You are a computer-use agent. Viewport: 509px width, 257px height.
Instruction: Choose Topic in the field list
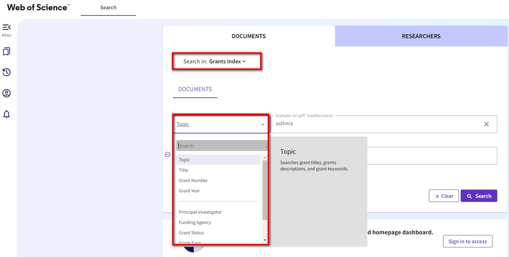coord(218,160)
